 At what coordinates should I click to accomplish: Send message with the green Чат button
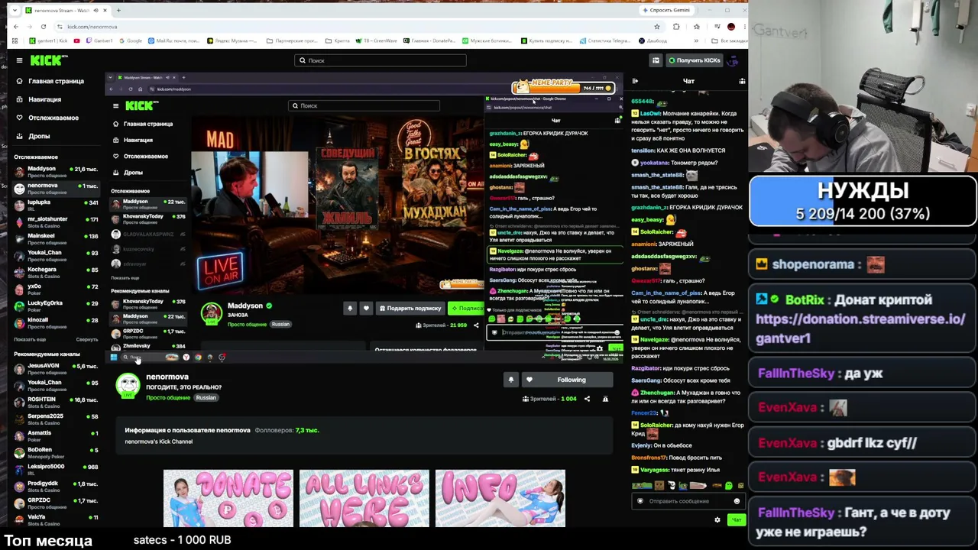pyautogui.click(x=736, y=520)
